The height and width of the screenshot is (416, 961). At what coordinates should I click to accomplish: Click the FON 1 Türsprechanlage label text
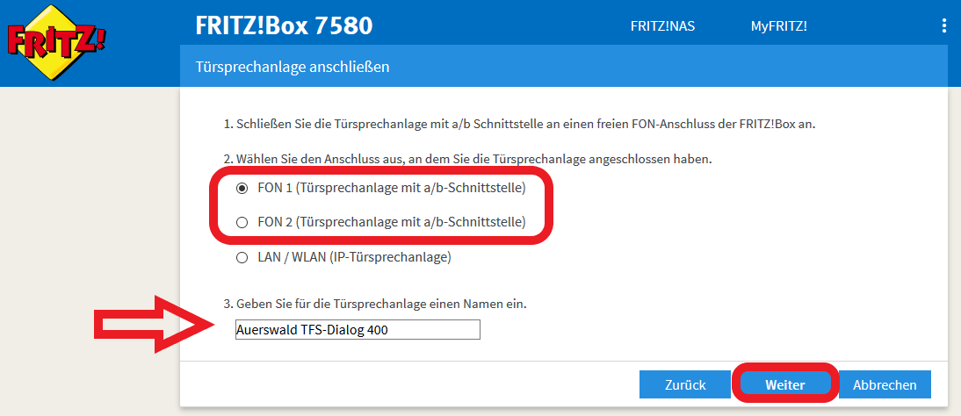391,188
